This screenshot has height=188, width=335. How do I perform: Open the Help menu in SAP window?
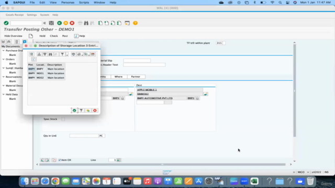pos(55,15)
